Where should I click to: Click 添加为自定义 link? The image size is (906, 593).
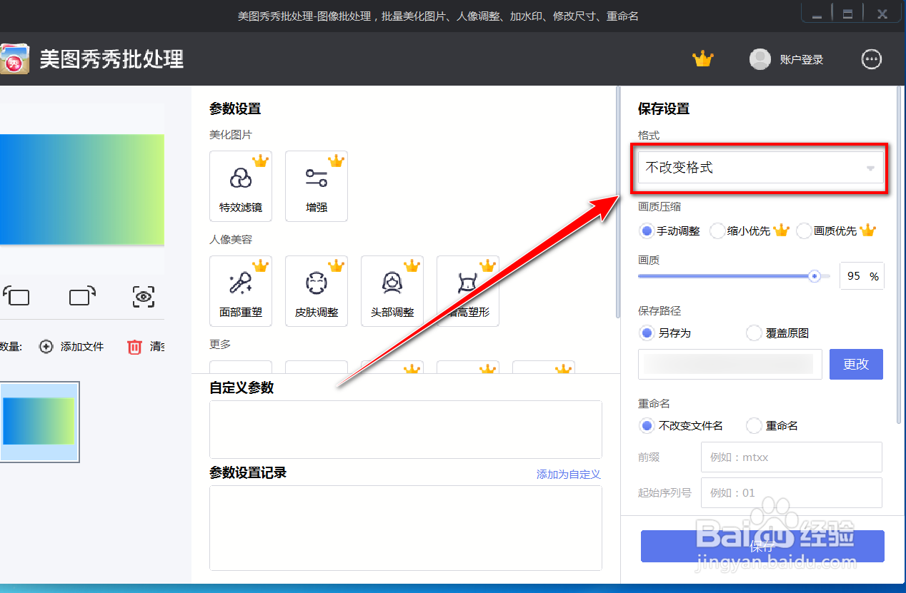coord(569,475)
